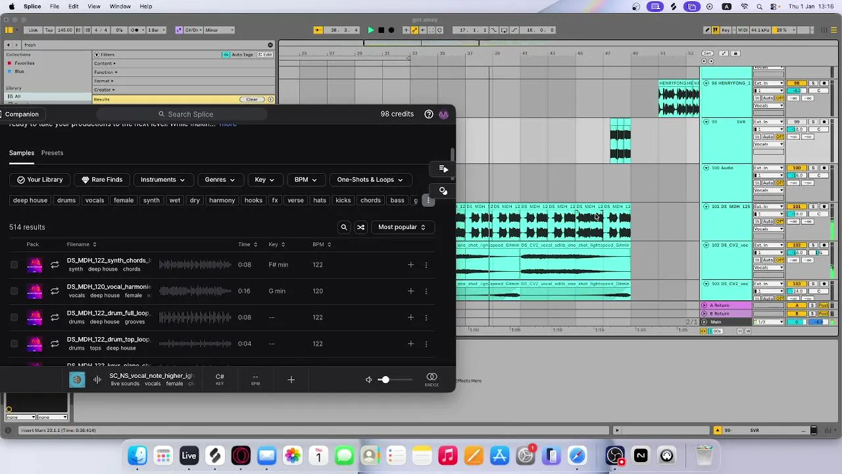Screen dimensions: 842x474
Task: Open Mail from the Dock
Action: (266, 456)
